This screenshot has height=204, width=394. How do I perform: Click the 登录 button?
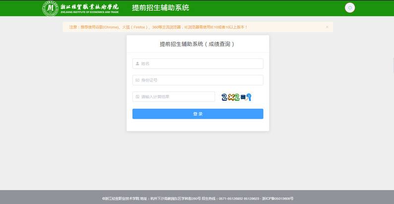(197, 114)
